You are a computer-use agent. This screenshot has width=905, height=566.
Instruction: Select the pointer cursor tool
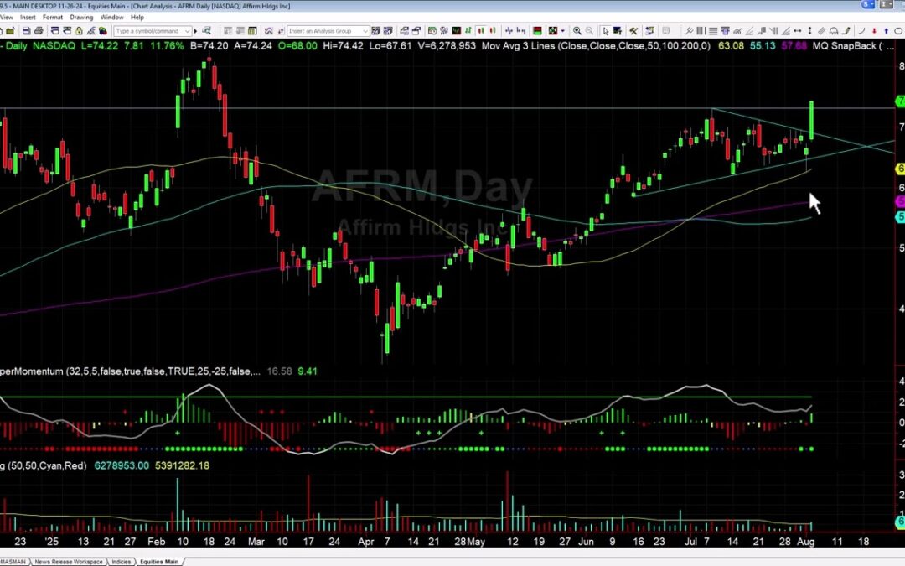tap(606, 31)
